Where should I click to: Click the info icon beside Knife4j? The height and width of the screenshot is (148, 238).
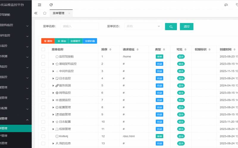point(57,136)
